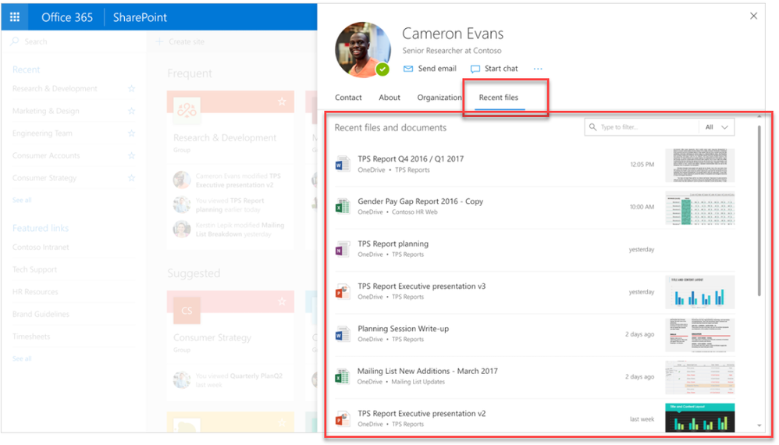Click the Excel icon for Gender Pay Gap Report
Viewport: 779px width, 445px height.
342,206
